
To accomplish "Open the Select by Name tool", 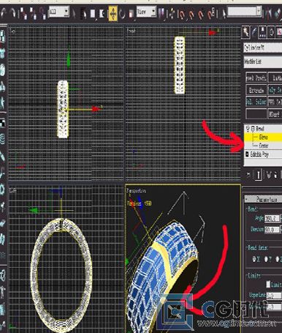I will click(x=83, y=13).
